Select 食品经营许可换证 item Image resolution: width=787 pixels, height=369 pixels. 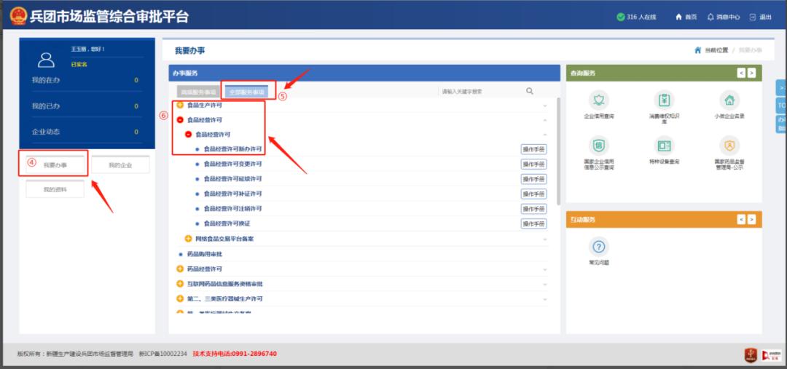click(227, 223)
